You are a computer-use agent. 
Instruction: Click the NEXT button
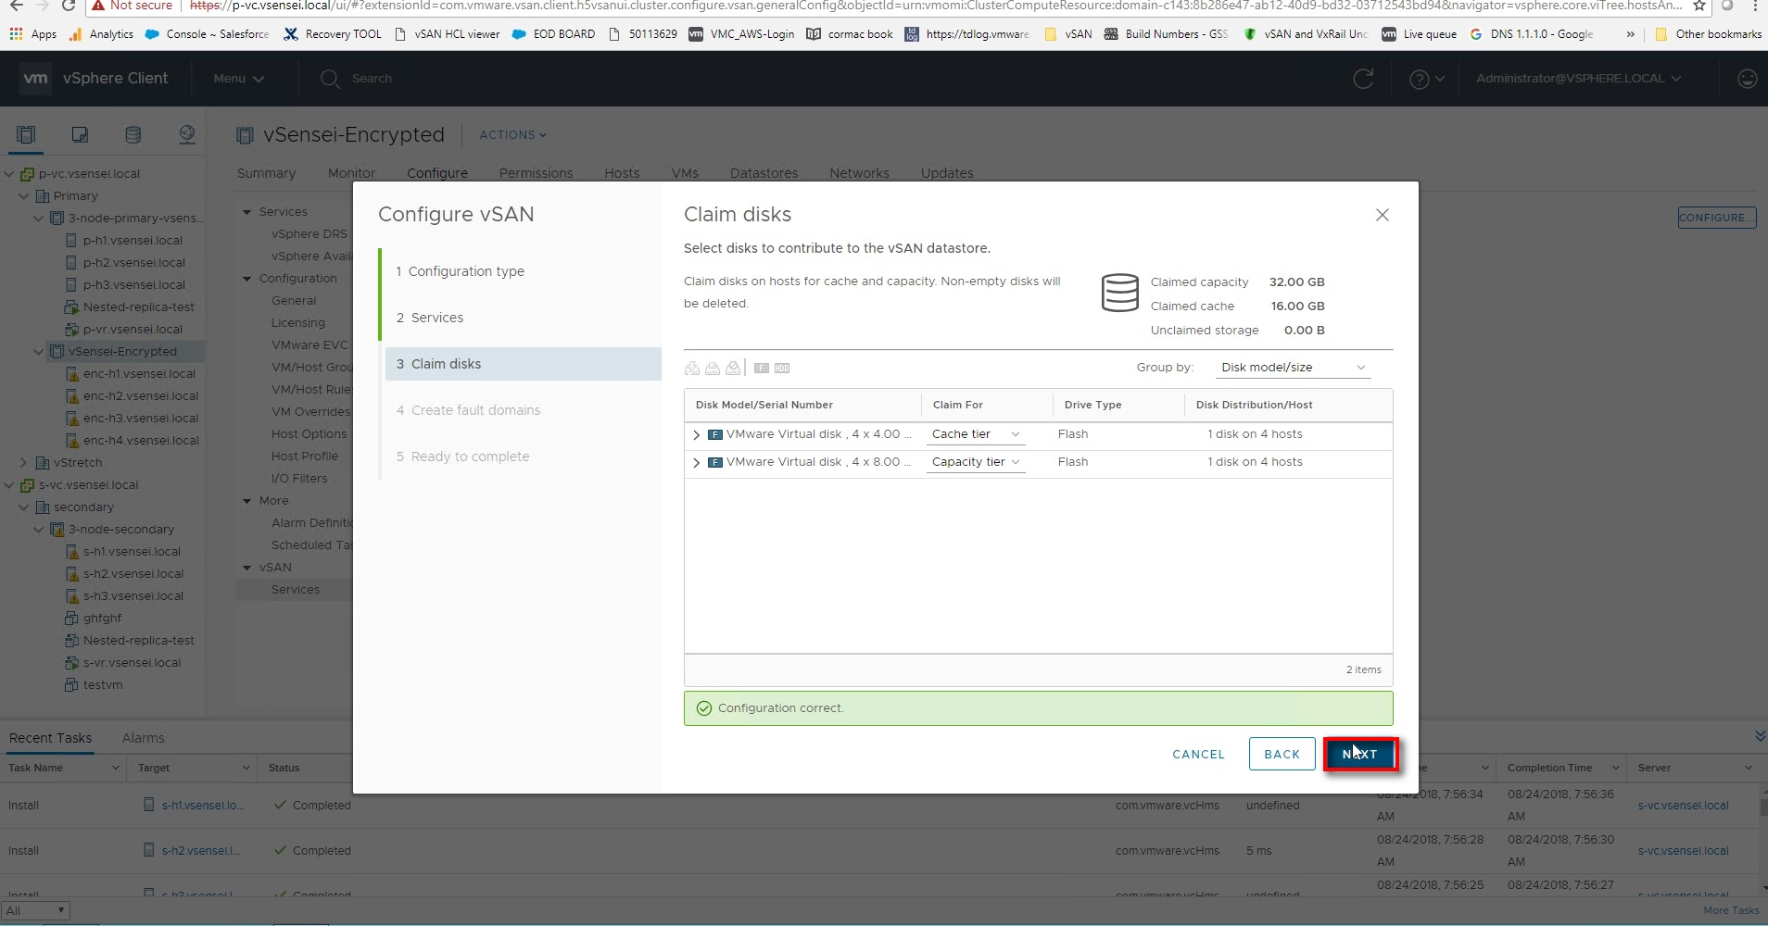pos(1359,755)
